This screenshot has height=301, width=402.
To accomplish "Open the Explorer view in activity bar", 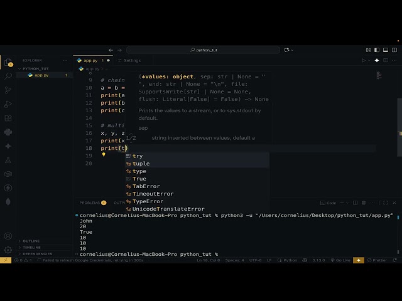I will (x=8, y=62).
